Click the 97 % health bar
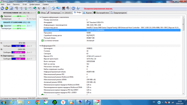Image resolution: width=187 pixels, height=105 pixels. coord(19,26)
